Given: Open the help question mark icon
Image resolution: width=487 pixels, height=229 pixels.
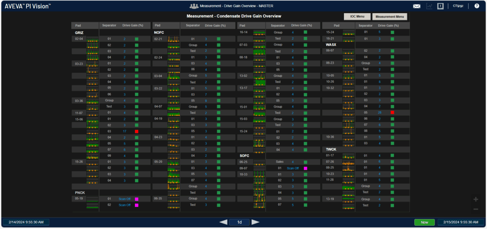Looking at the screenshot, I should (x=477, y=6).
